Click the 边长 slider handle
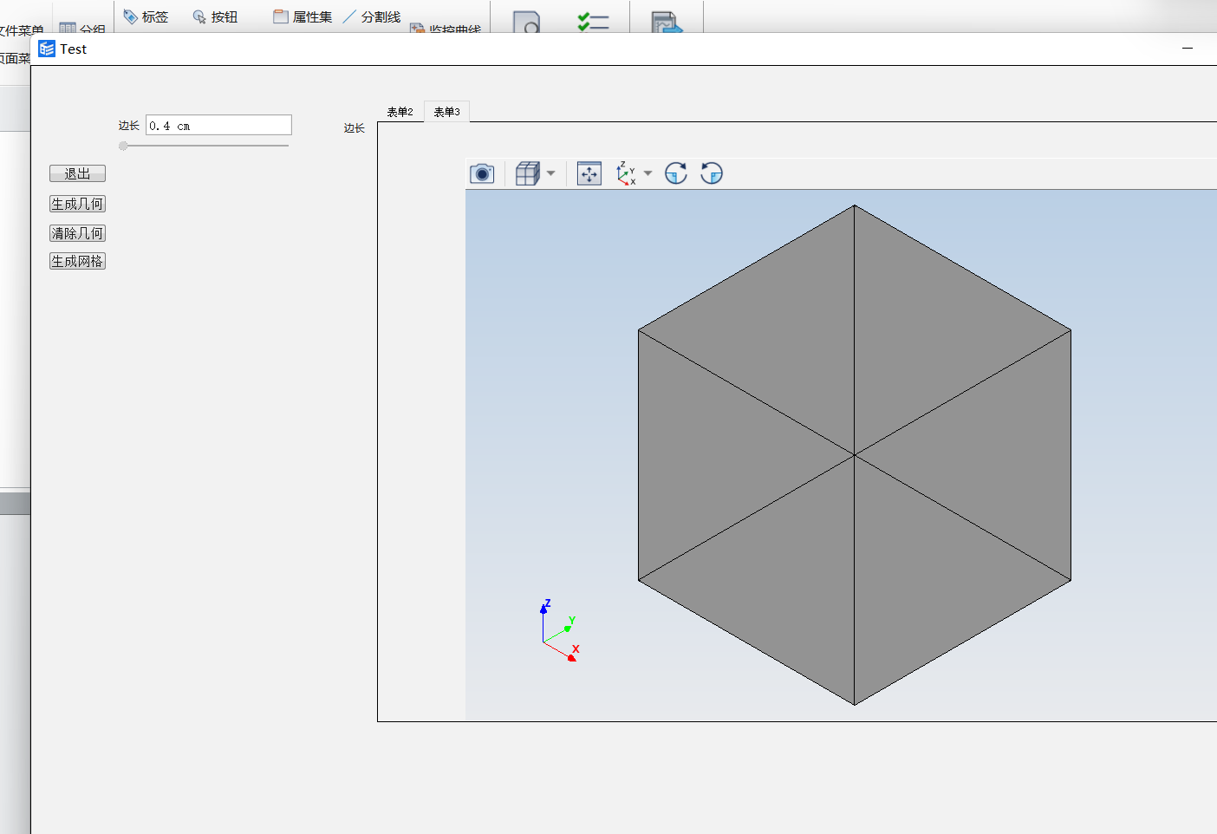This screenshot has width=1217, height=834. click(123, 146)
